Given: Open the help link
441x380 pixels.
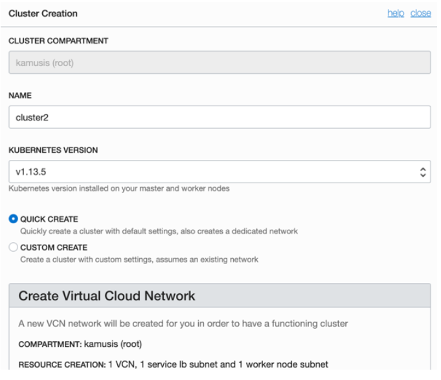Looking at the screenshot, I should (396, 14).
